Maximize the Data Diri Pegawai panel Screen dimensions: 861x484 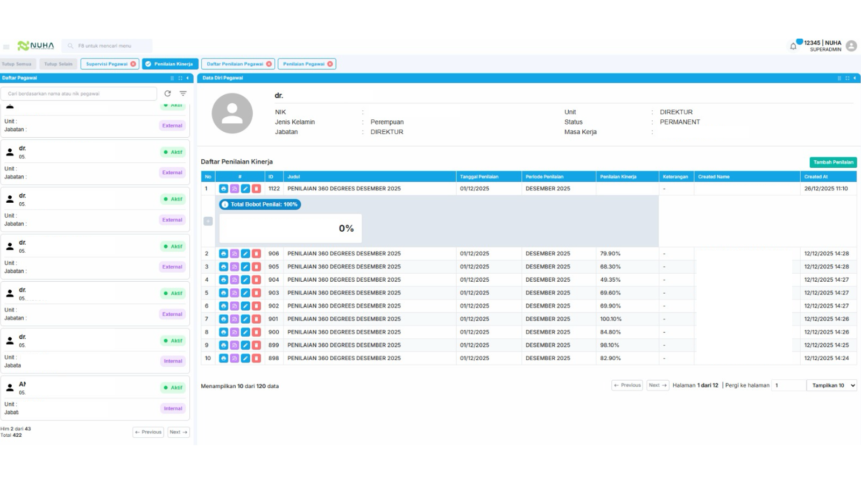847,78
